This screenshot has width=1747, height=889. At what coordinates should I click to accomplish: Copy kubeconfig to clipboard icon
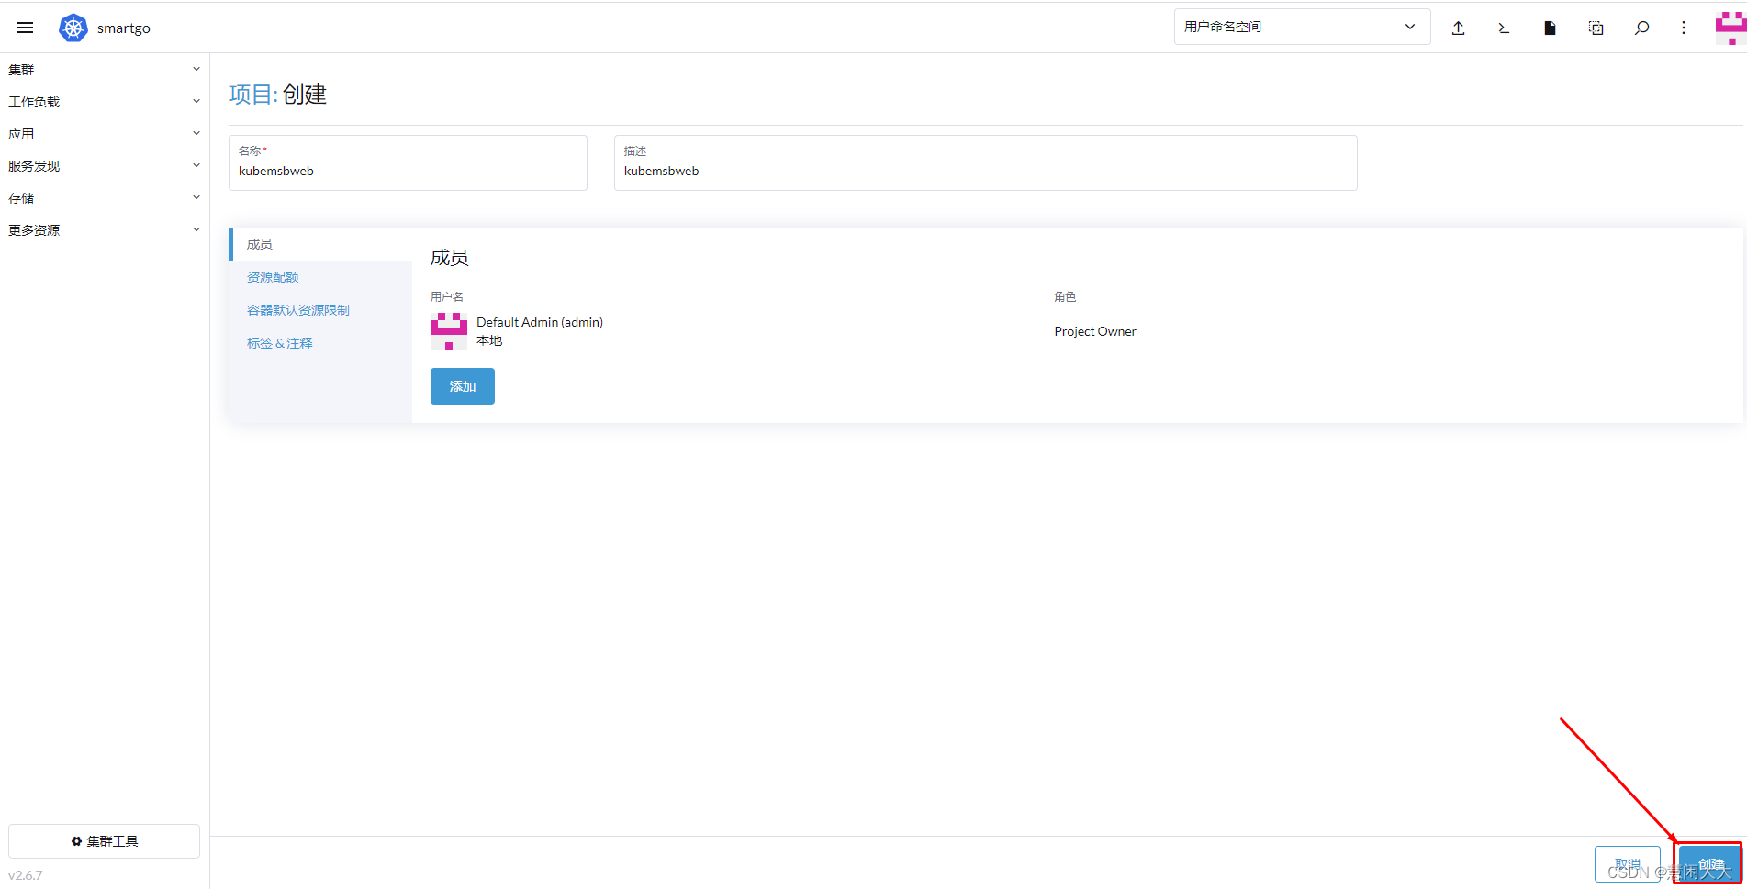tap(1596, 28)
